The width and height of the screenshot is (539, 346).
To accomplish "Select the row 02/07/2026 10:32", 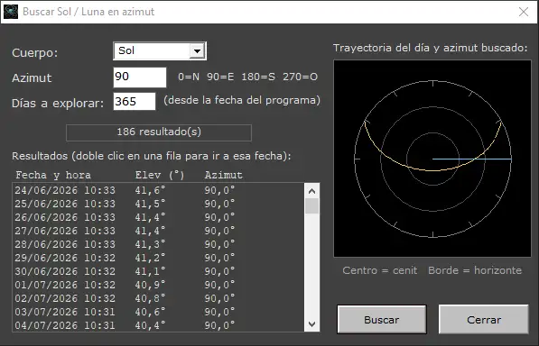I will (x=158, y=298).
